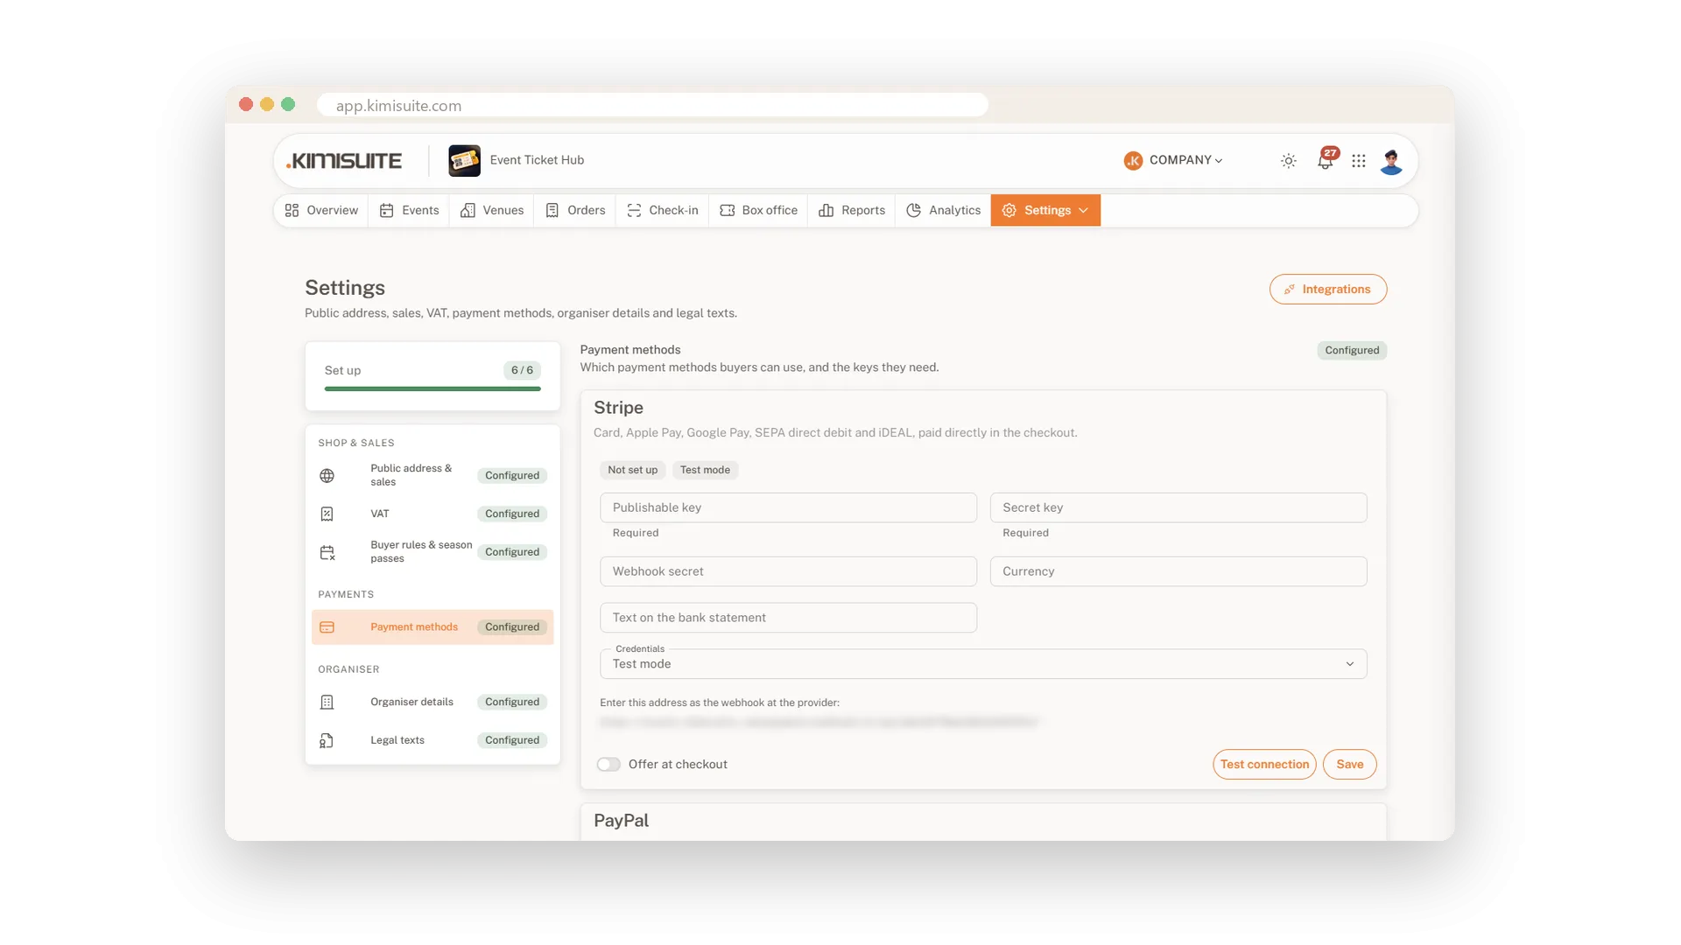This screenshot has width=1681, height=945.
Task: Expand the COMPANY switcher dropdown
Action: [1173, 160]
